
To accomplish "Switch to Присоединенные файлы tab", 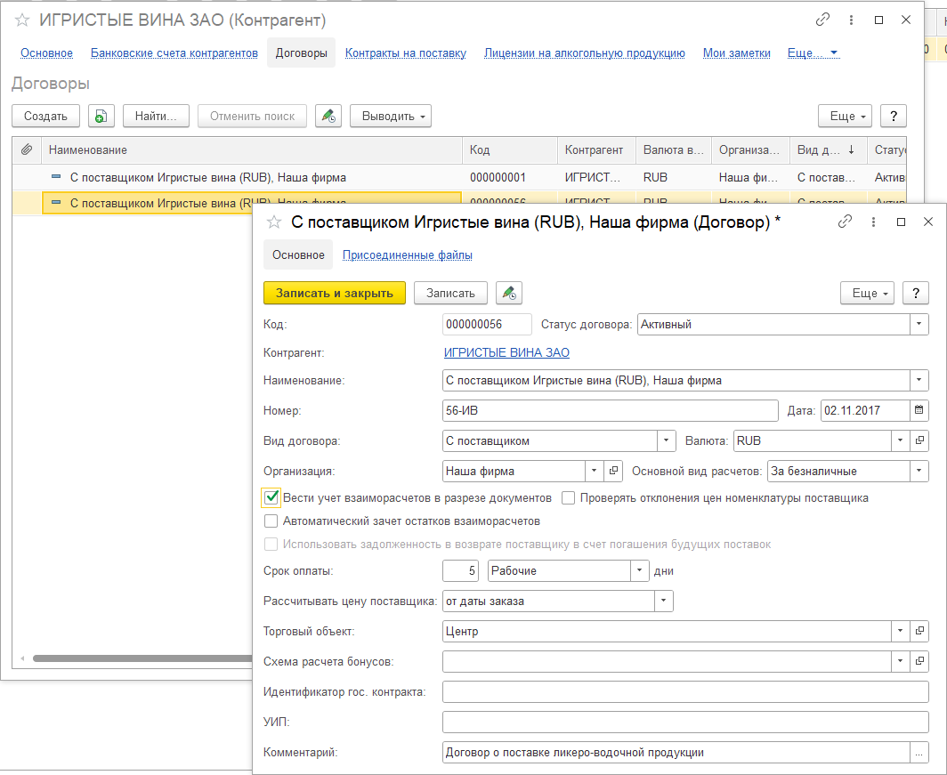I will click(407, 255).
